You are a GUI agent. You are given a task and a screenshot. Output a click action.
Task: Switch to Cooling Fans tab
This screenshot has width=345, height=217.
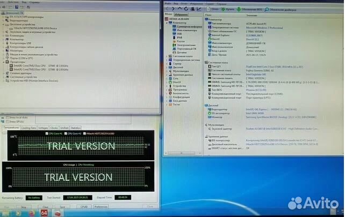point(28,128)
